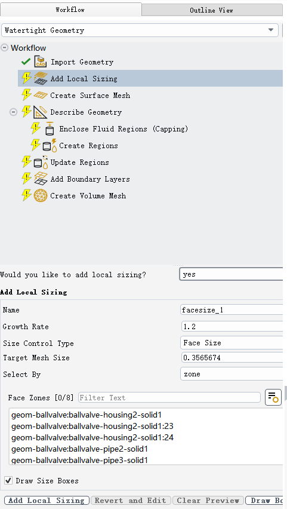This screenshot has height=509, width=287.
Task: Uncheck the Draw Size Boxes checkbox
Action: click(x=8, y=480)
